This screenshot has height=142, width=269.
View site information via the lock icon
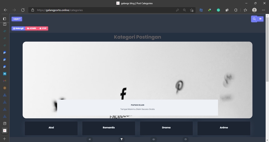[x=33, y=10]
